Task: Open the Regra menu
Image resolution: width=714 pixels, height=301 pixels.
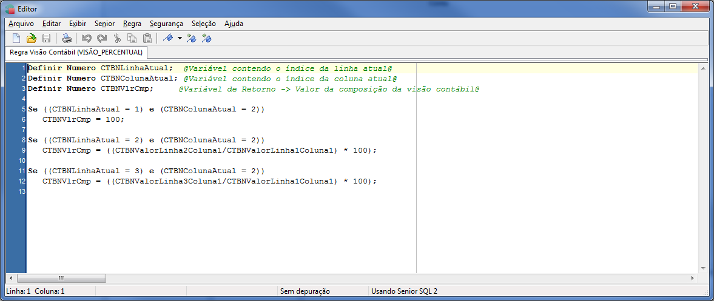Action: [x=132, y=24]
